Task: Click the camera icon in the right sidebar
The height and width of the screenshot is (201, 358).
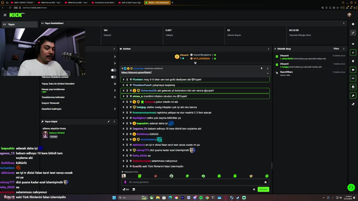Action: pos(353,87)
